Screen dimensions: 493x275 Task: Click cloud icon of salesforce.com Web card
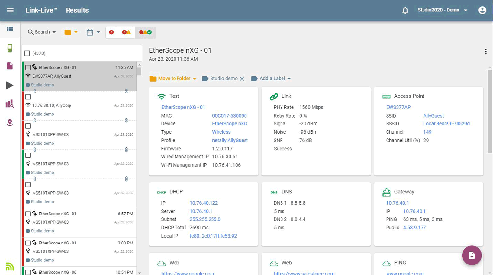click(x=274, y=263)
